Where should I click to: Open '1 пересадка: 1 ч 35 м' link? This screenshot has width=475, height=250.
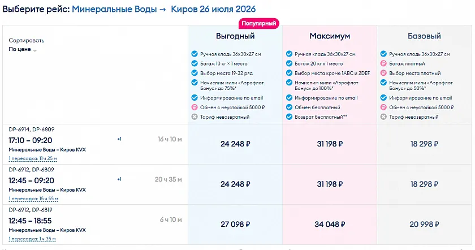tap(32, 239)
